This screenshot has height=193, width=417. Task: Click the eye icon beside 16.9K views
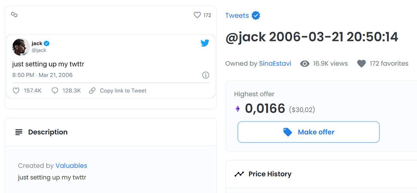tap(305, 64)
